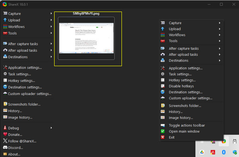This screenshot has width=239, height=157.
Task: Click Screenshots folder icon in left sidebar
Action: click(5, 104)
